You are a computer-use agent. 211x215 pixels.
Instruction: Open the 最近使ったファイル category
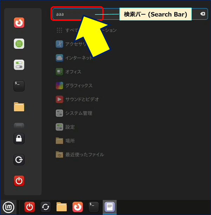tap(80, 155)
